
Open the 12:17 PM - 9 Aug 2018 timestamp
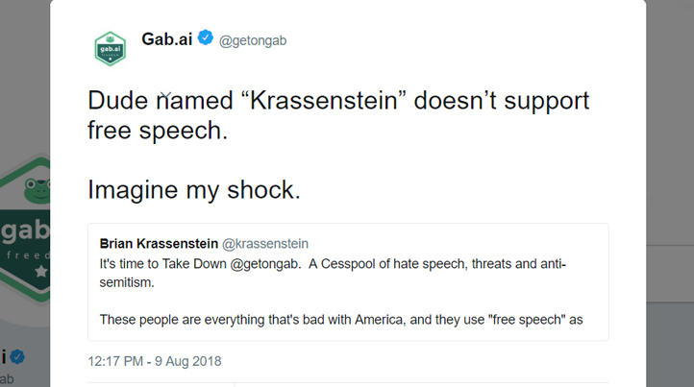coord(155,361)
